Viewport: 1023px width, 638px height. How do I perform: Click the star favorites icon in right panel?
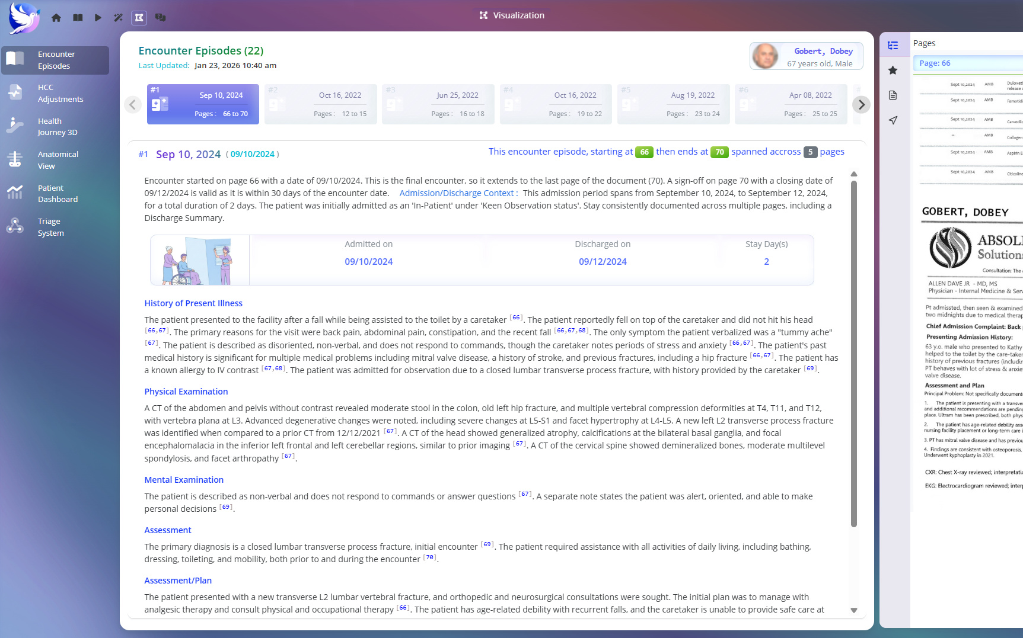coord(893,70)
